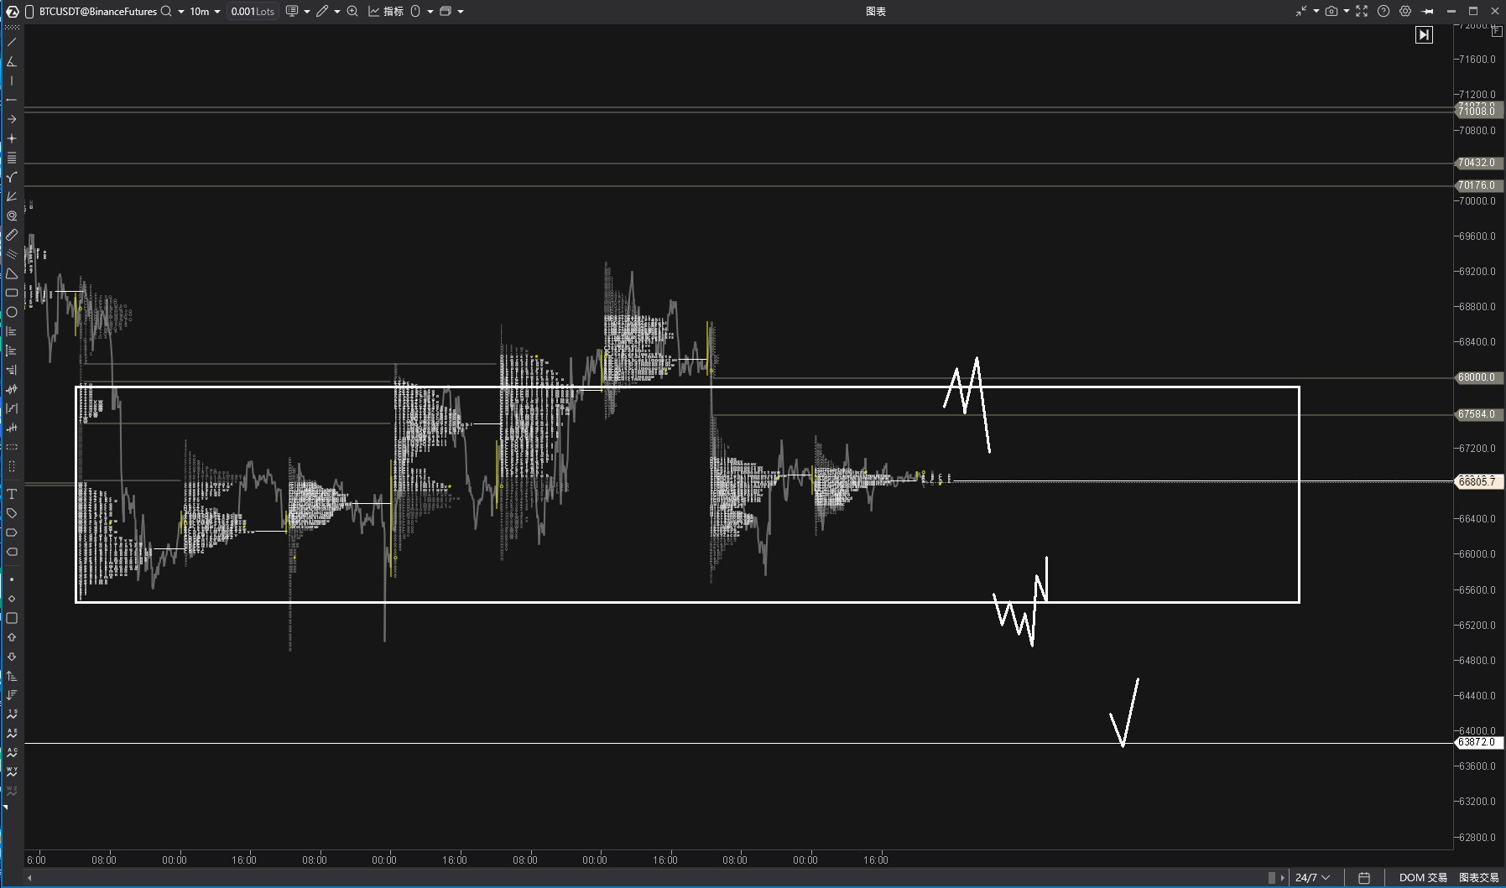Click the 66805.7 current price label
This screenshot has height=888, width=1506.
(x=1477, y=481)
